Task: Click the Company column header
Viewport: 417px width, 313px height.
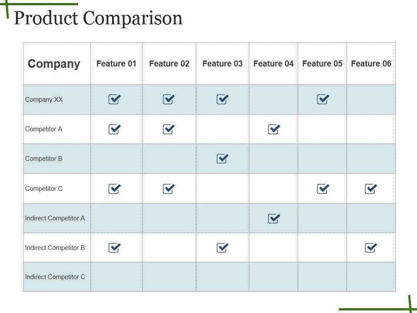Action: (54, 64)
